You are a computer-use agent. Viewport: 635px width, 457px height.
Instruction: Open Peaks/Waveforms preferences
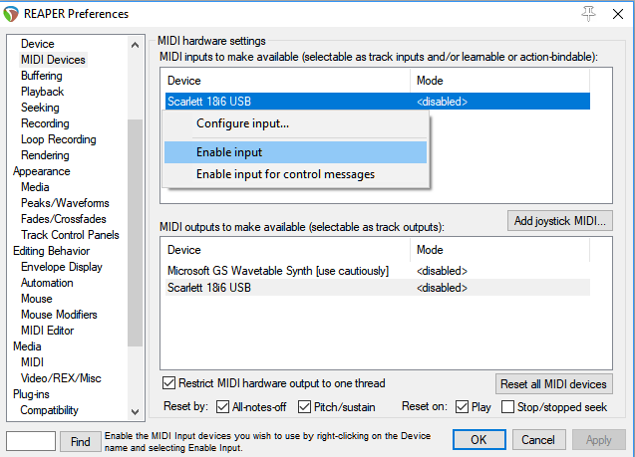pyautogui.click(x=65, y=203)
